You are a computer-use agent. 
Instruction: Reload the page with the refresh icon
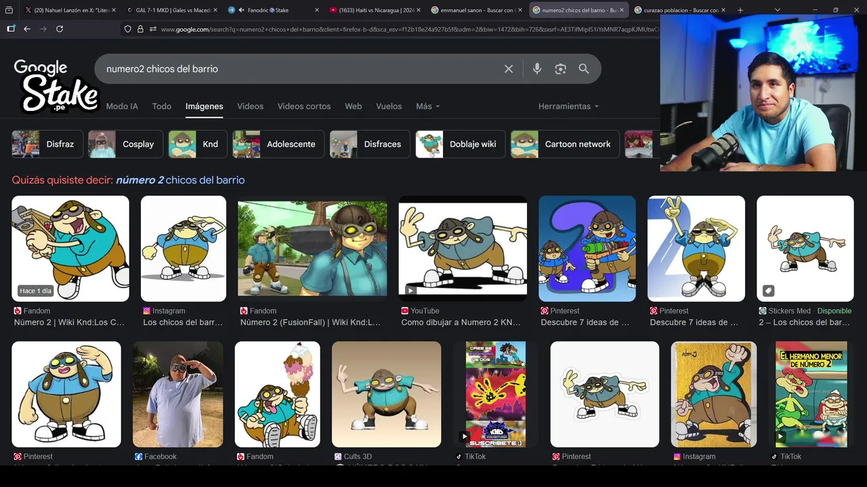[60, 29]
